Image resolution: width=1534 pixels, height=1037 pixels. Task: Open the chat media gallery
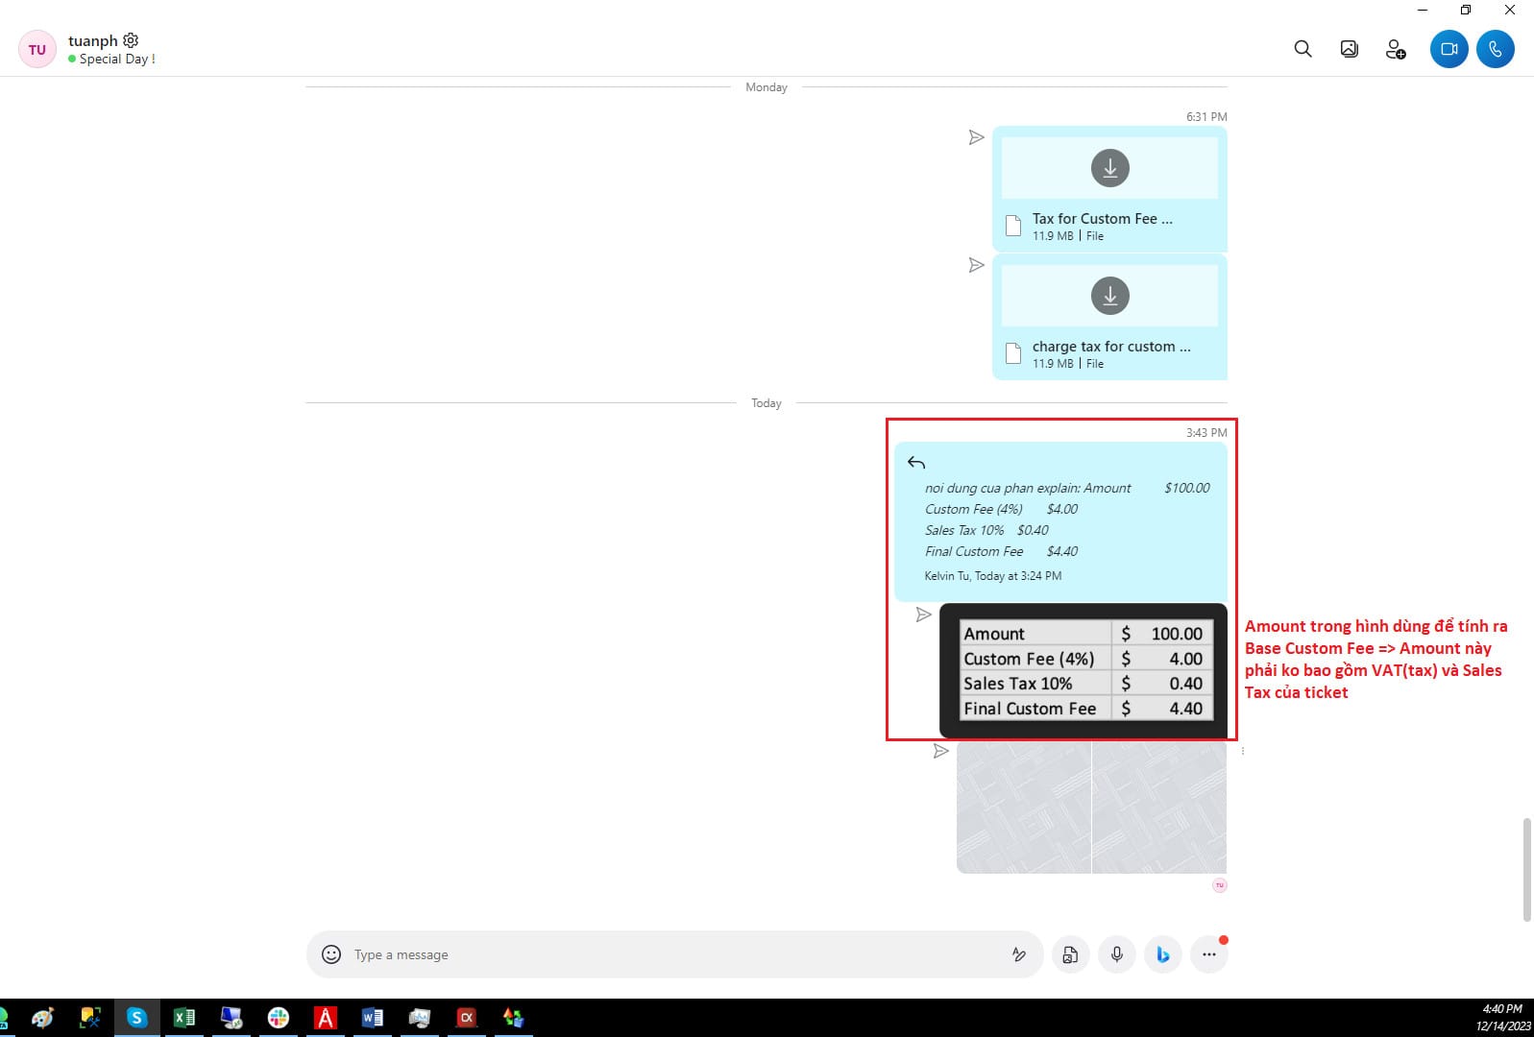(x=1349, y=49)
